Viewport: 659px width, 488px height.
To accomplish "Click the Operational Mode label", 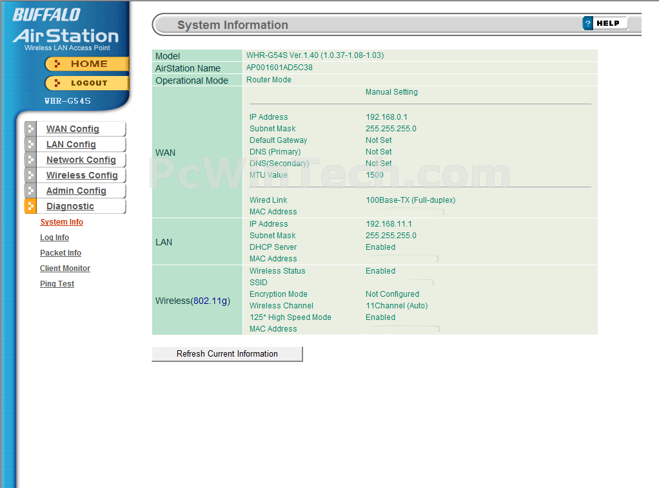I will 192,80.
